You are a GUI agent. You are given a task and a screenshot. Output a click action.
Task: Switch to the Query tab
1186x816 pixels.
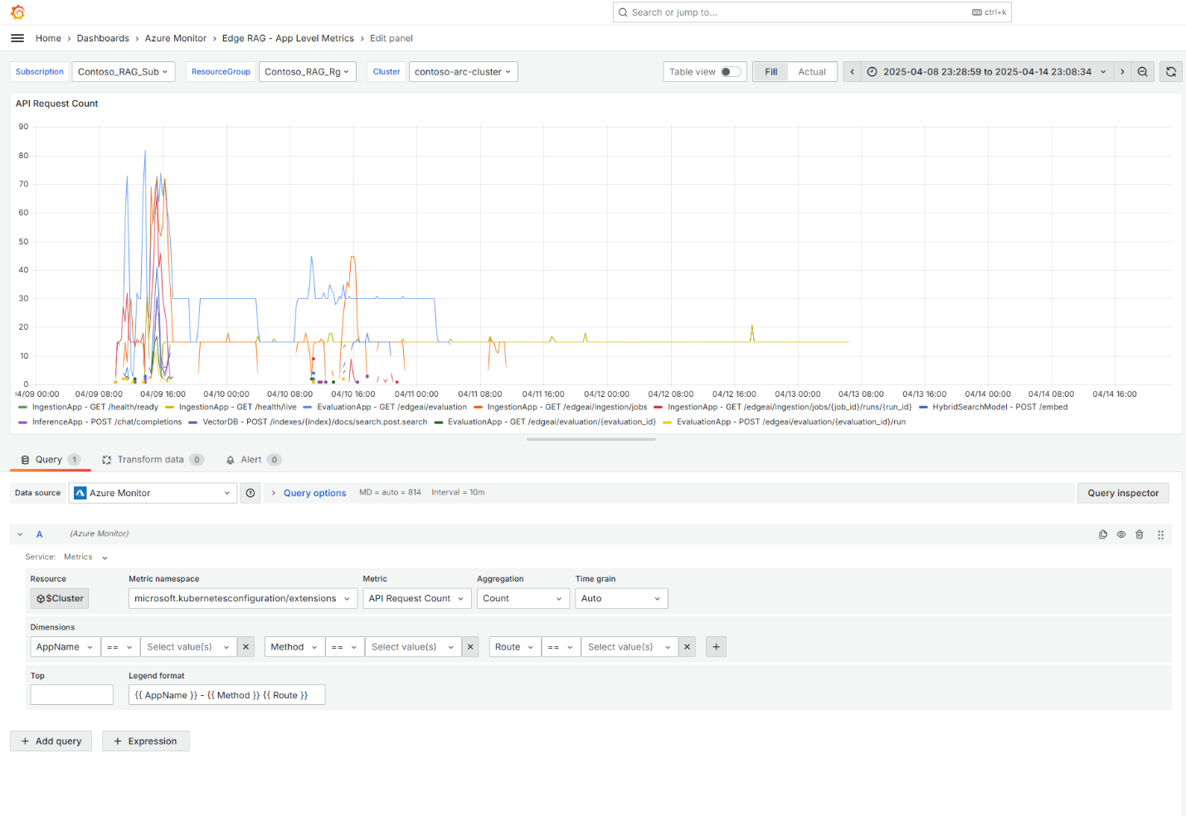pyautogui.click(x=50, y=460)
